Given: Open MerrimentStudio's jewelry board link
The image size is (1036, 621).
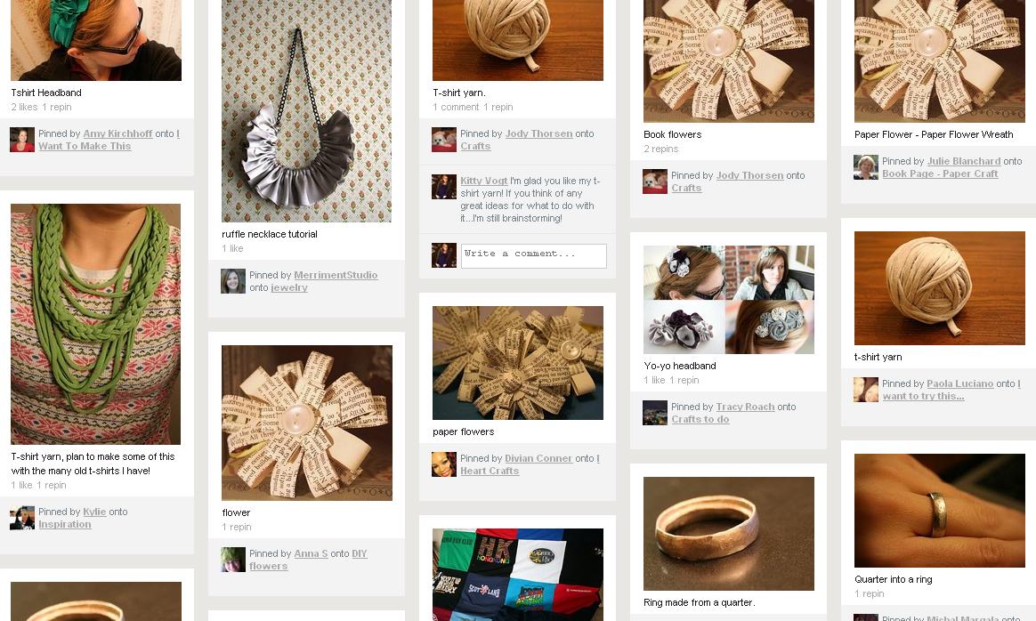Looking at the screenshot, I should [288, 288].
